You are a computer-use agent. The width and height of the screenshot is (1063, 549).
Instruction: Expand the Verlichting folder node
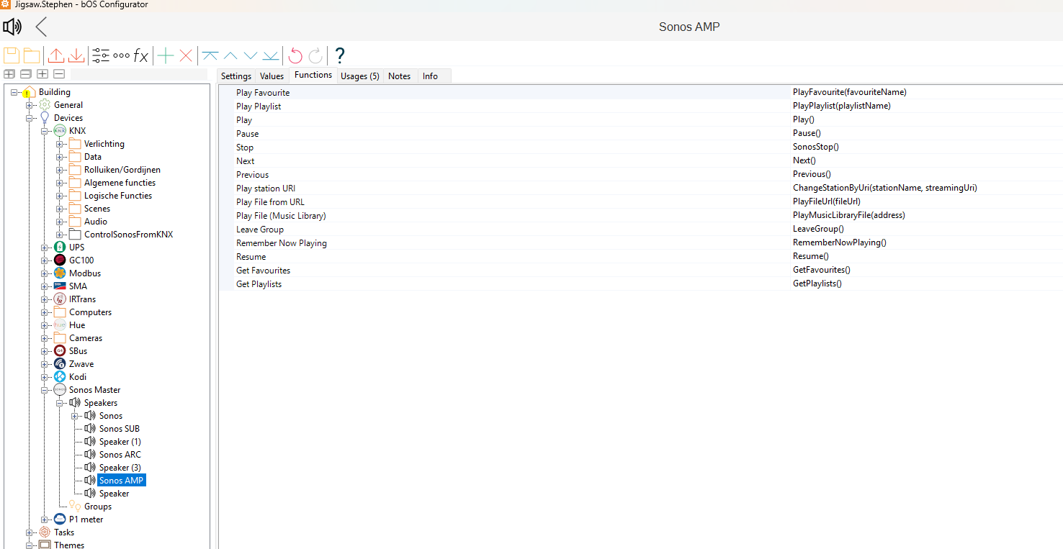click(x=60, y=144)
